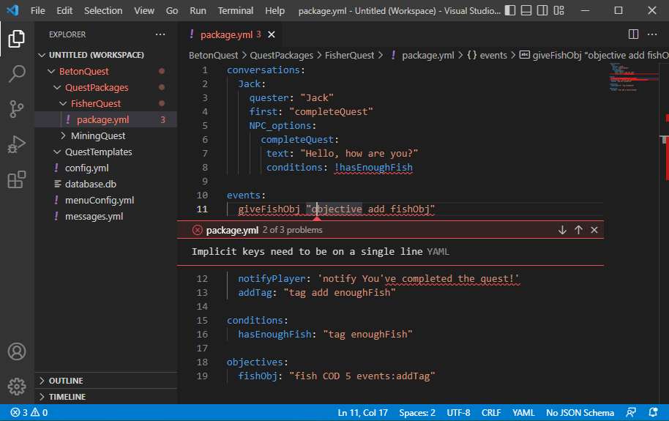
Task: Open the Terminal menu
Action: click(236, 11)
